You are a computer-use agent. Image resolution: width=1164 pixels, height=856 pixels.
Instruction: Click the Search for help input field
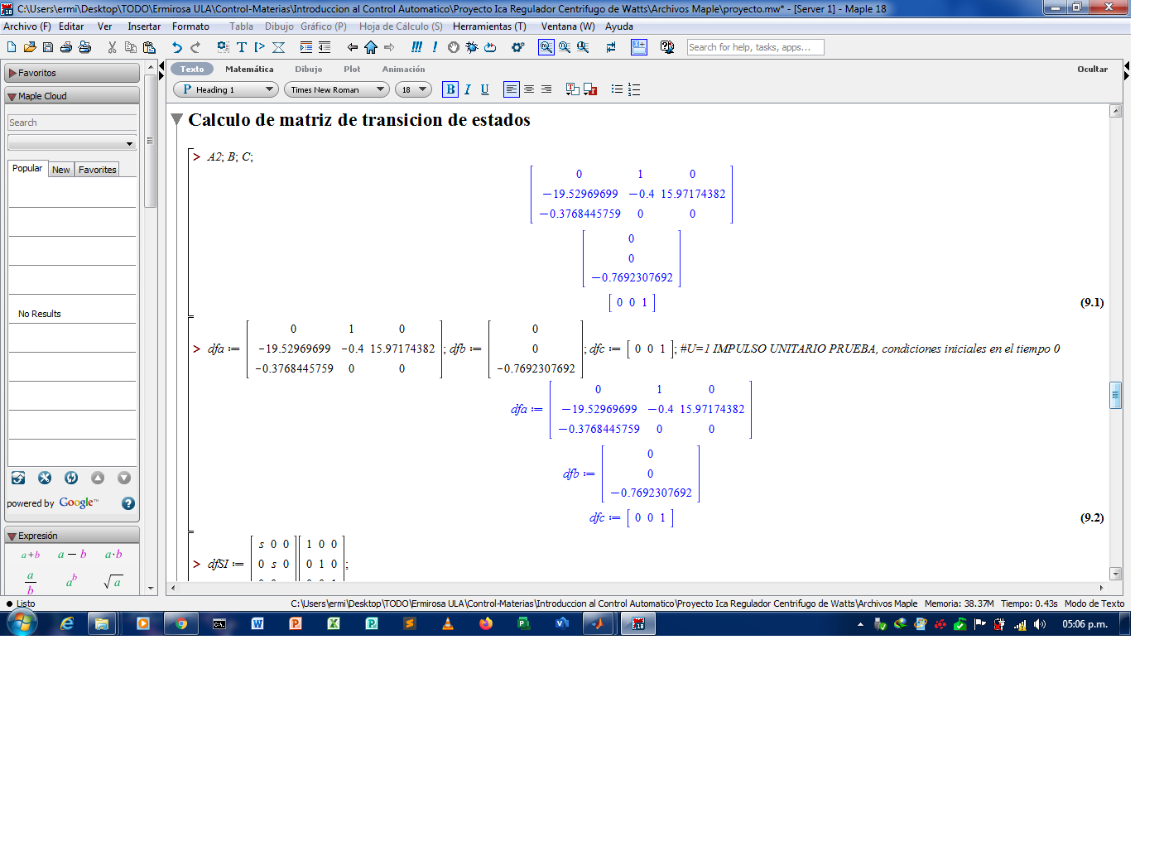tap(753, 46)
